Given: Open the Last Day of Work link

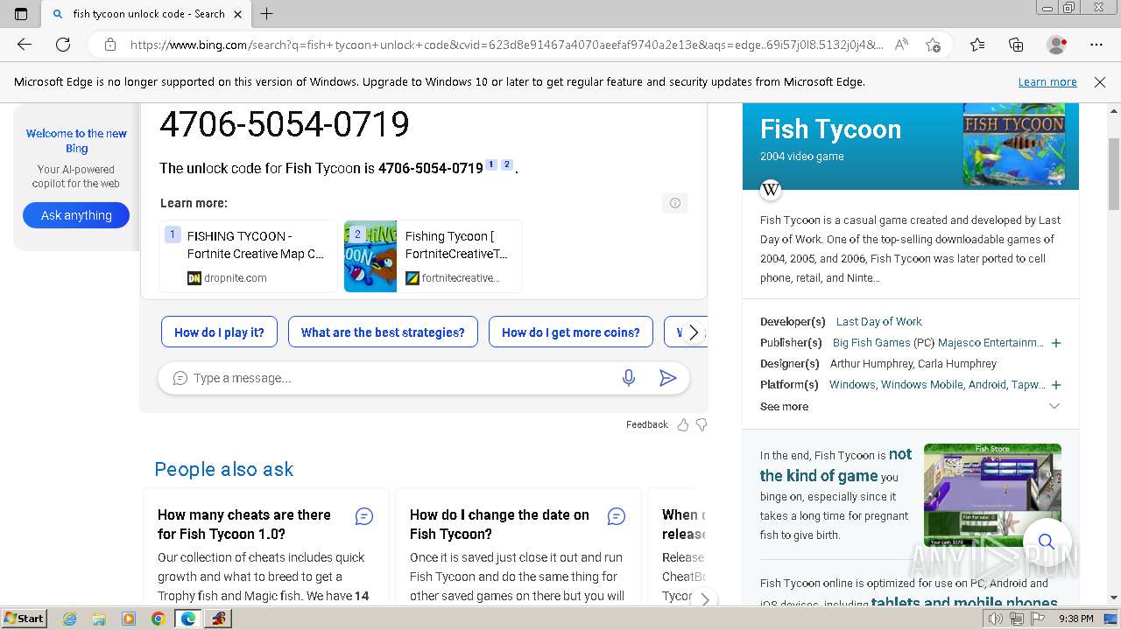Looking at the screenshot, I should (878, 322).
